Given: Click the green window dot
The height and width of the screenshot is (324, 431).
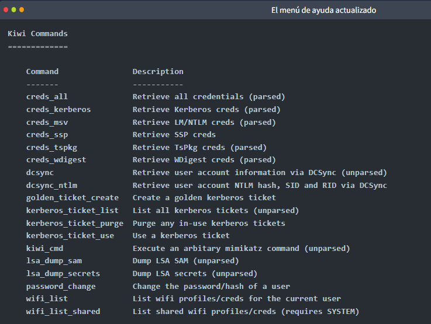Looking at the screenshot, I should click(14, 10).
